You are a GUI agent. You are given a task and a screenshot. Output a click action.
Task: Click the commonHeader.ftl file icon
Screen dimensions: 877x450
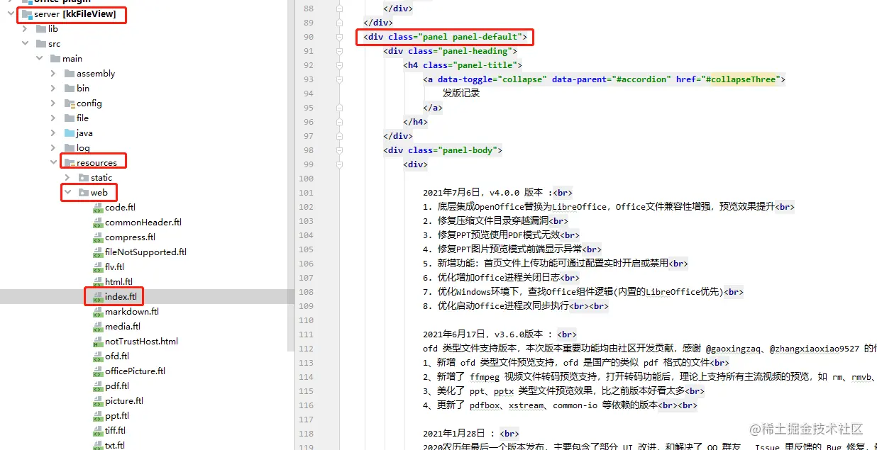[98, 223]
